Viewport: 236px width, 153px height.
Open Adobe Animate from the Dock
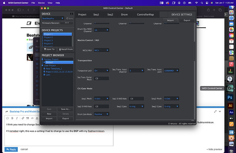(231, 112)
